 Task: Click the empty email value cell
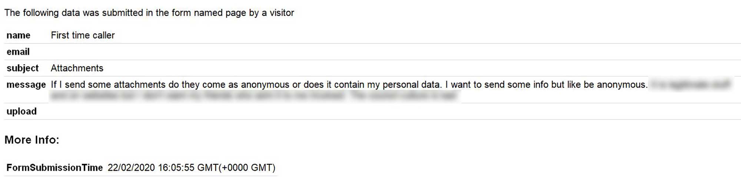[370, 52]
